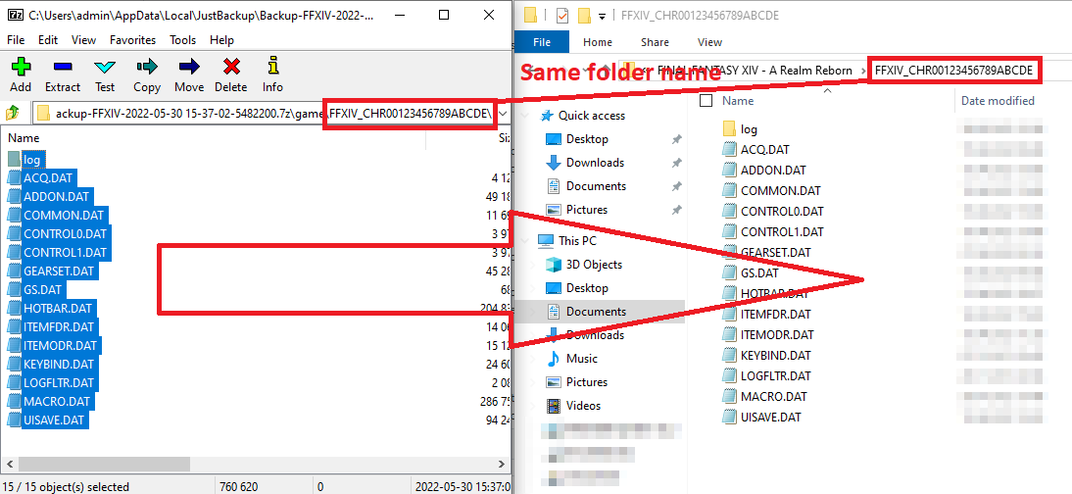Open the Edit menu in 7-Zip

pos(48,40)
